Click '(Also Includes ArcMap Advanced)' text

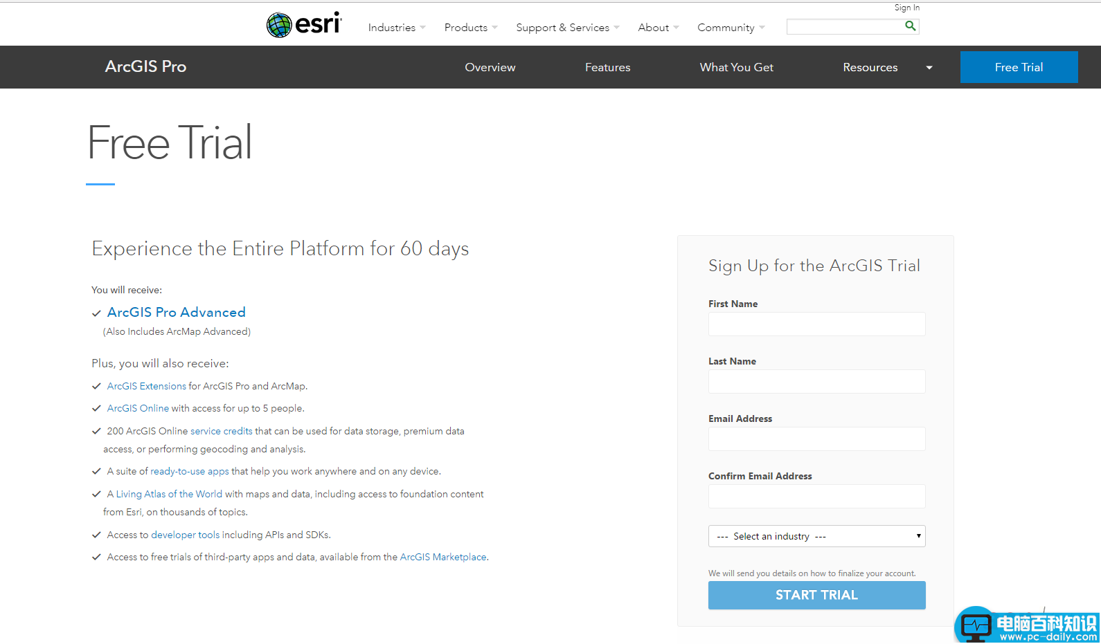pyautogui.click(x=177, y=331)
